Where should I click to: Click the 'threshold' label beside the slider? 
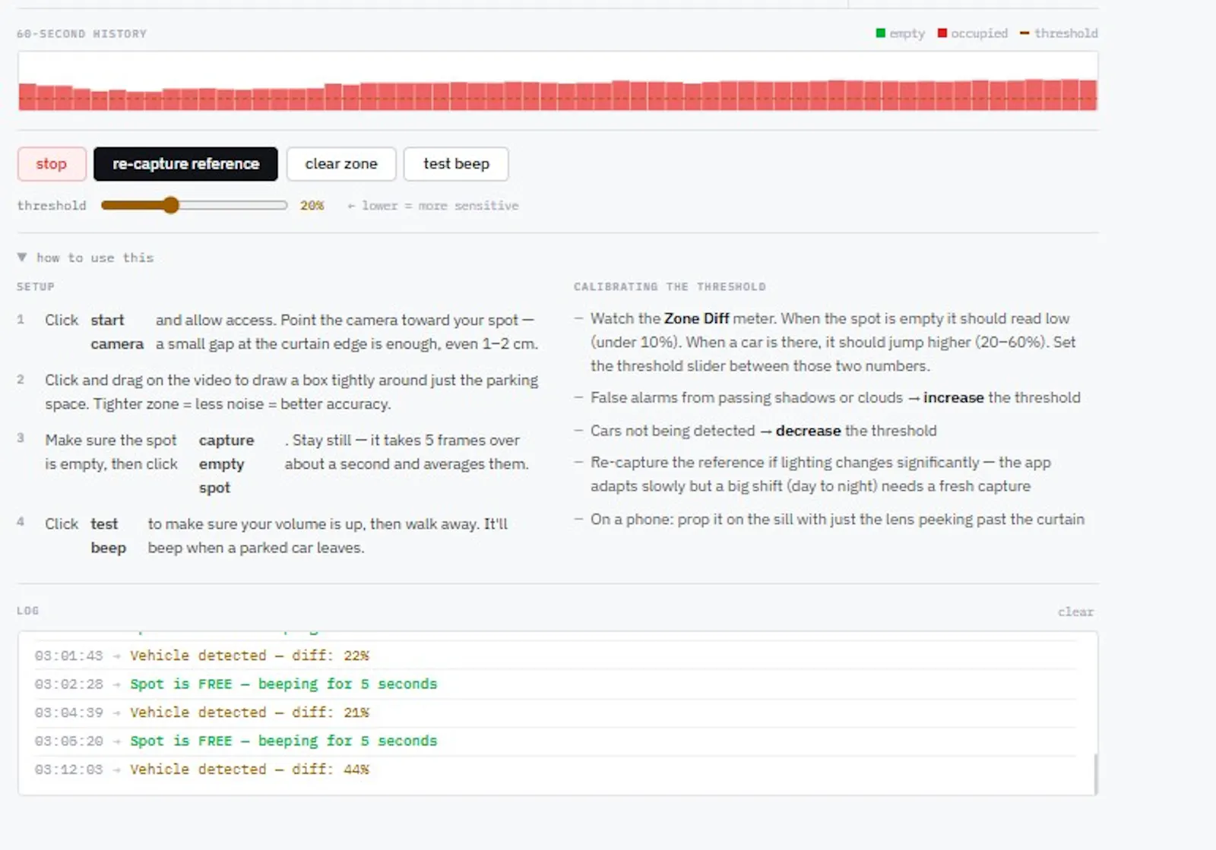click(52, 205)
